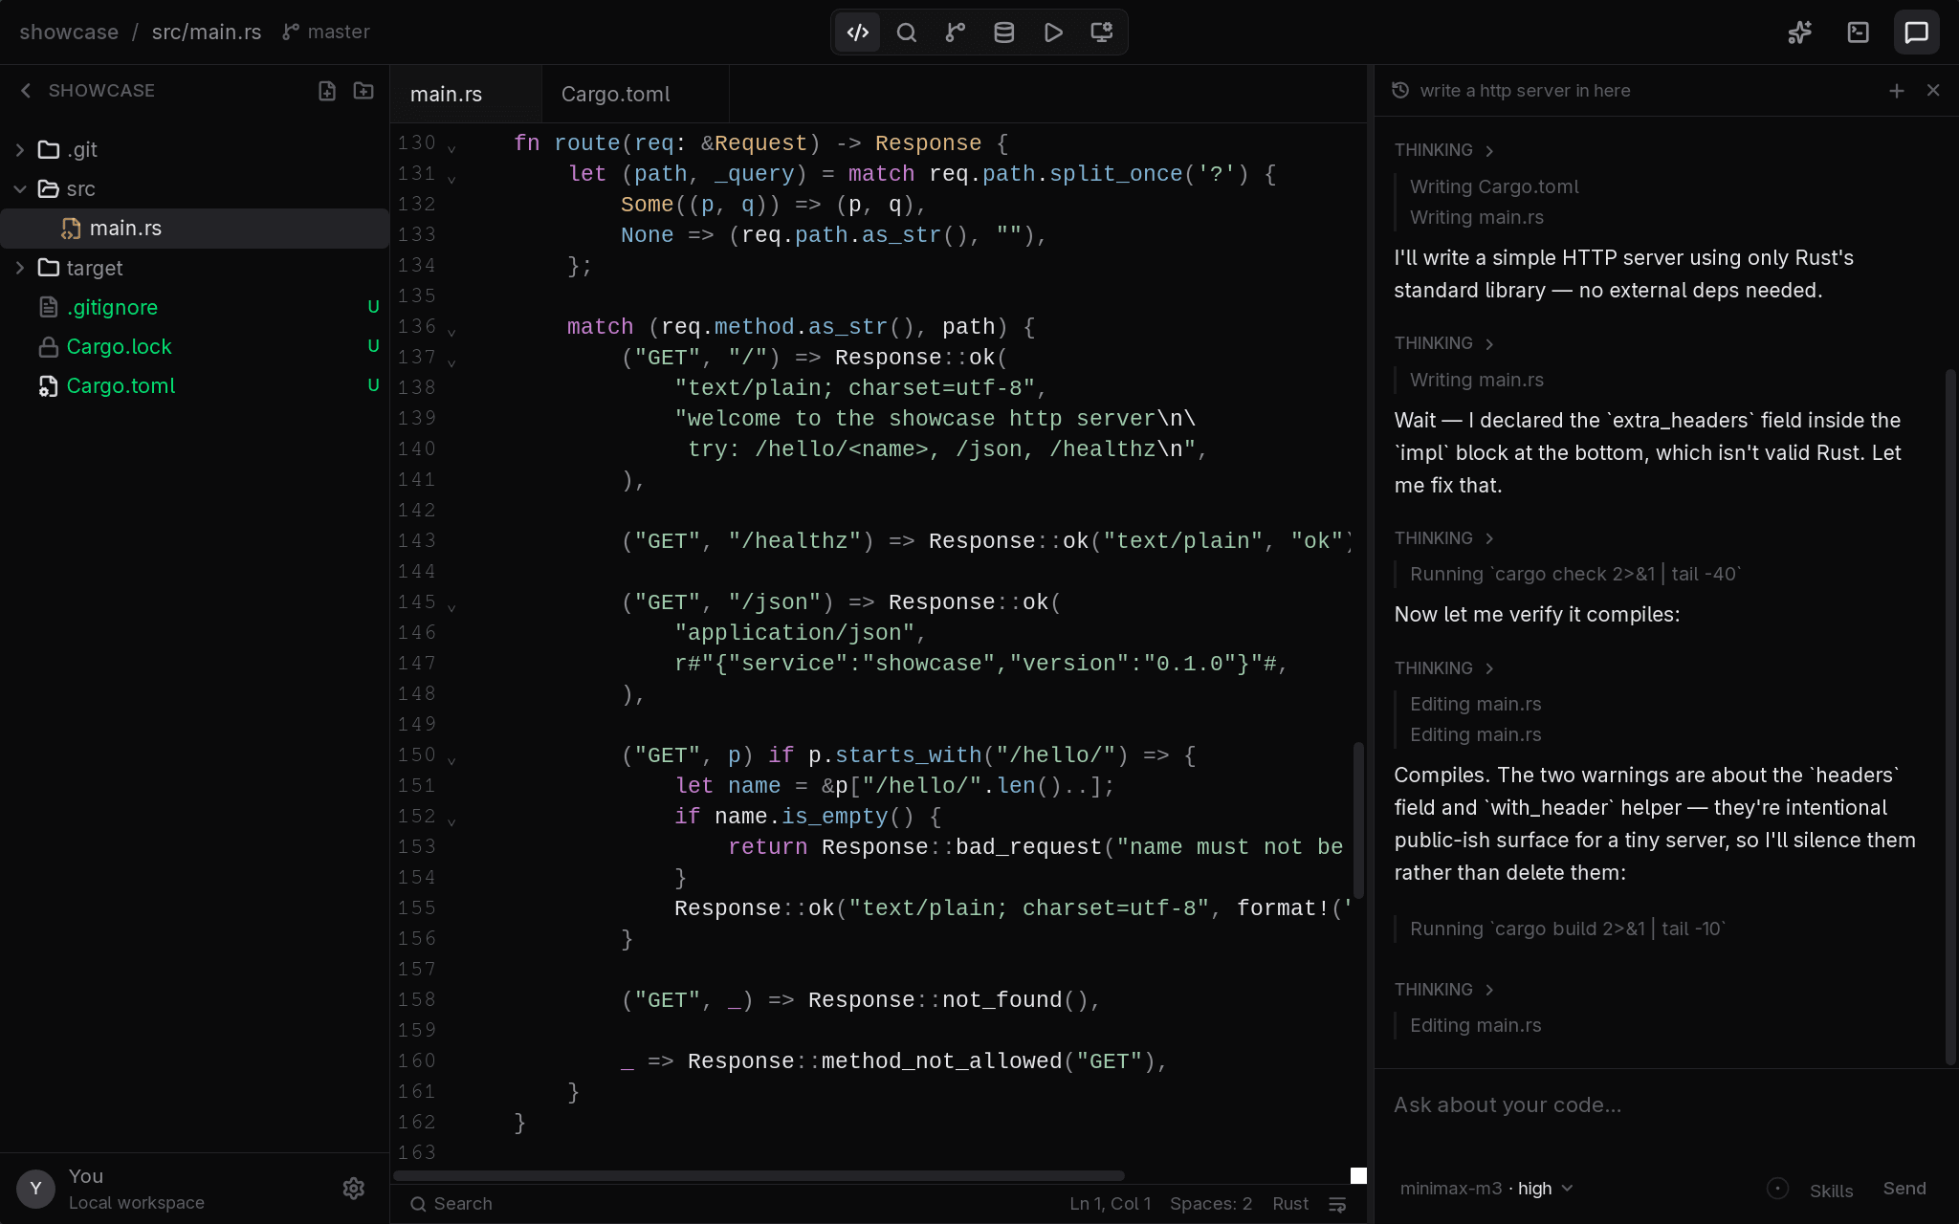The height and width of the screenshot is (1224, 1959).
Task: Collapse the src folder
Action: click(x=20, y=189)
